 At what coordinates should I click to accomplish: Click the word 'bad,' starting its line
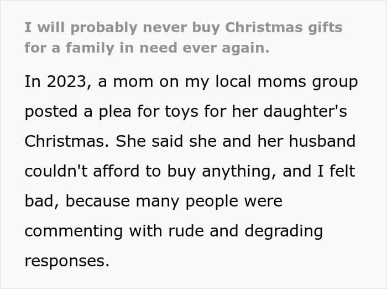point(41,202)
